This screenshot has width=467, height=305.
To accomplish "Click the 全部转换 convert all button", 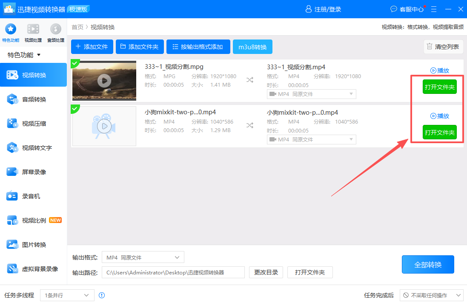I will [x=428, y=264].
